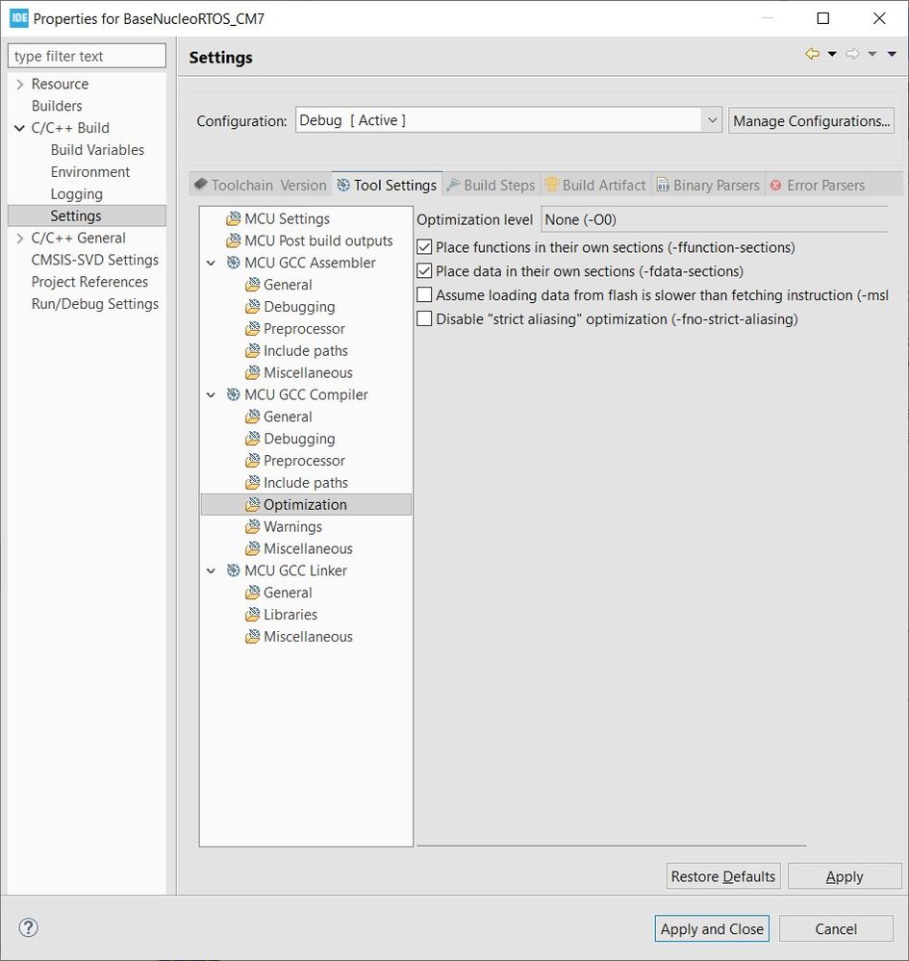Open the view menu dropdown triangle
Screen dimensions: 909x961
coord(892,54)
